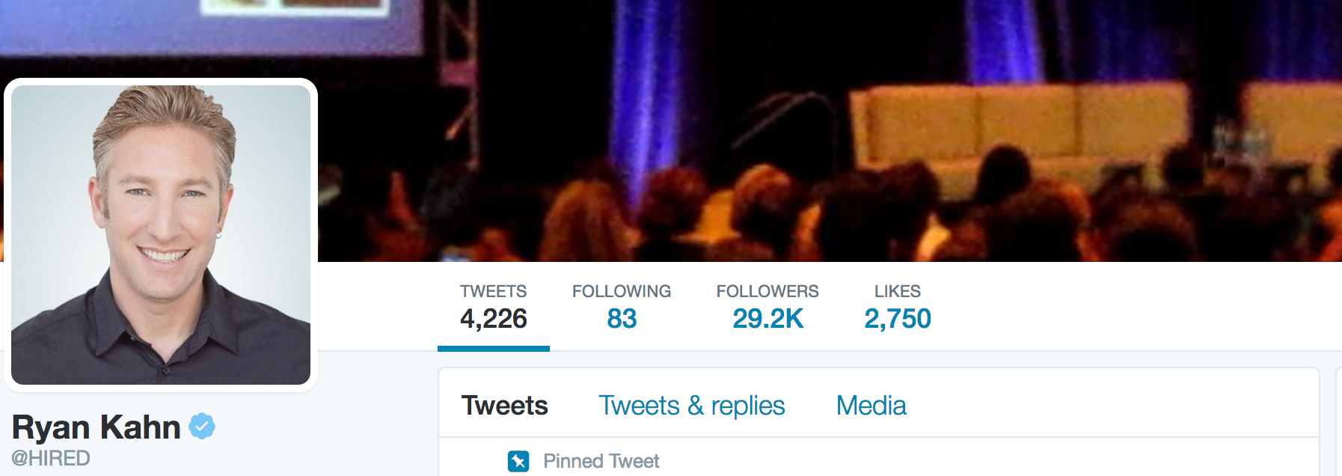This screenshot has height=476, width=1342.
Task: Open Ryan Kahn's profile photo
Action: click(161, 235)
